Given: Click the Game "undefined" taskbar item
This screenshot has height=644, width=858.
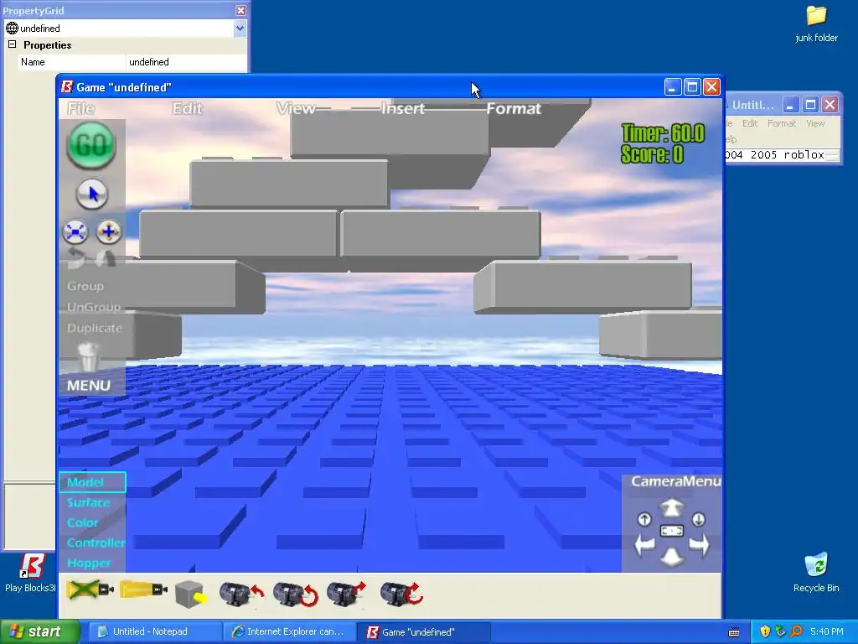Looking at the screenshot, I should click(423, 632).
